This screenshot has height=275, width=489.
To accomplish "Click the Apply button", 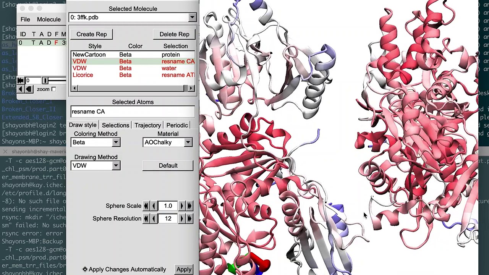I will point(184,270).
